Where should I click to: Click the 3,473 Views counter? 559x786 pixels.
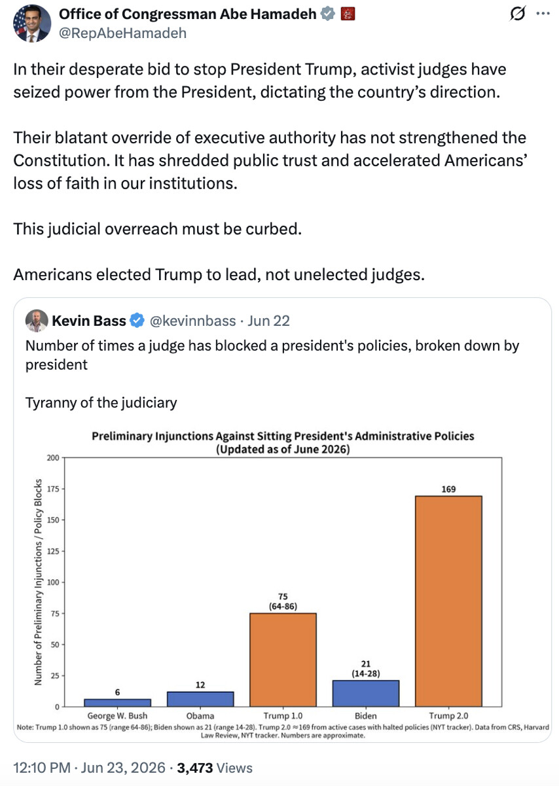215,767
